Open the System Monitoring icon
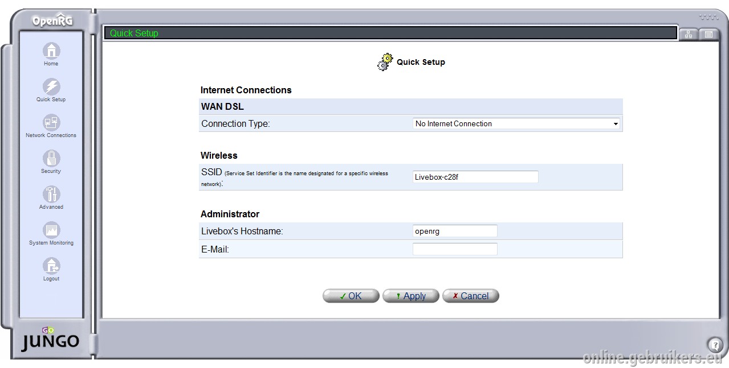 (x=51, y=230)
